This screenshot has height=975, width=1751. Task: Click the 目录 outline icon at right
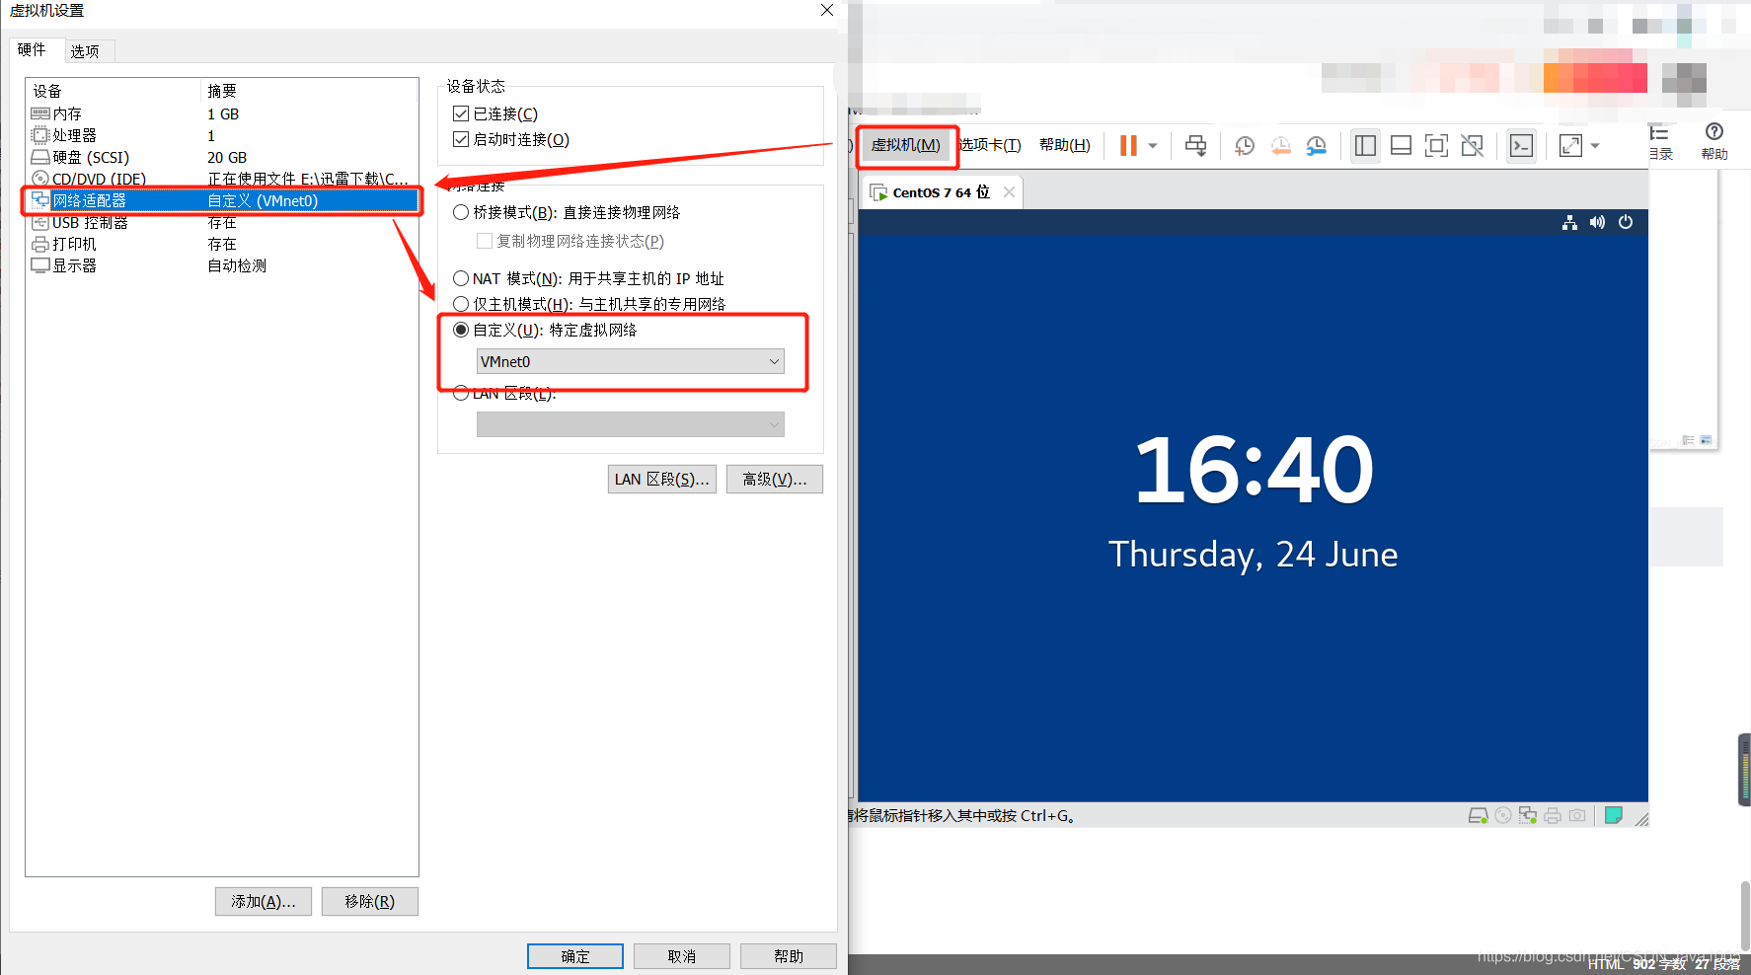(1660, 141)
